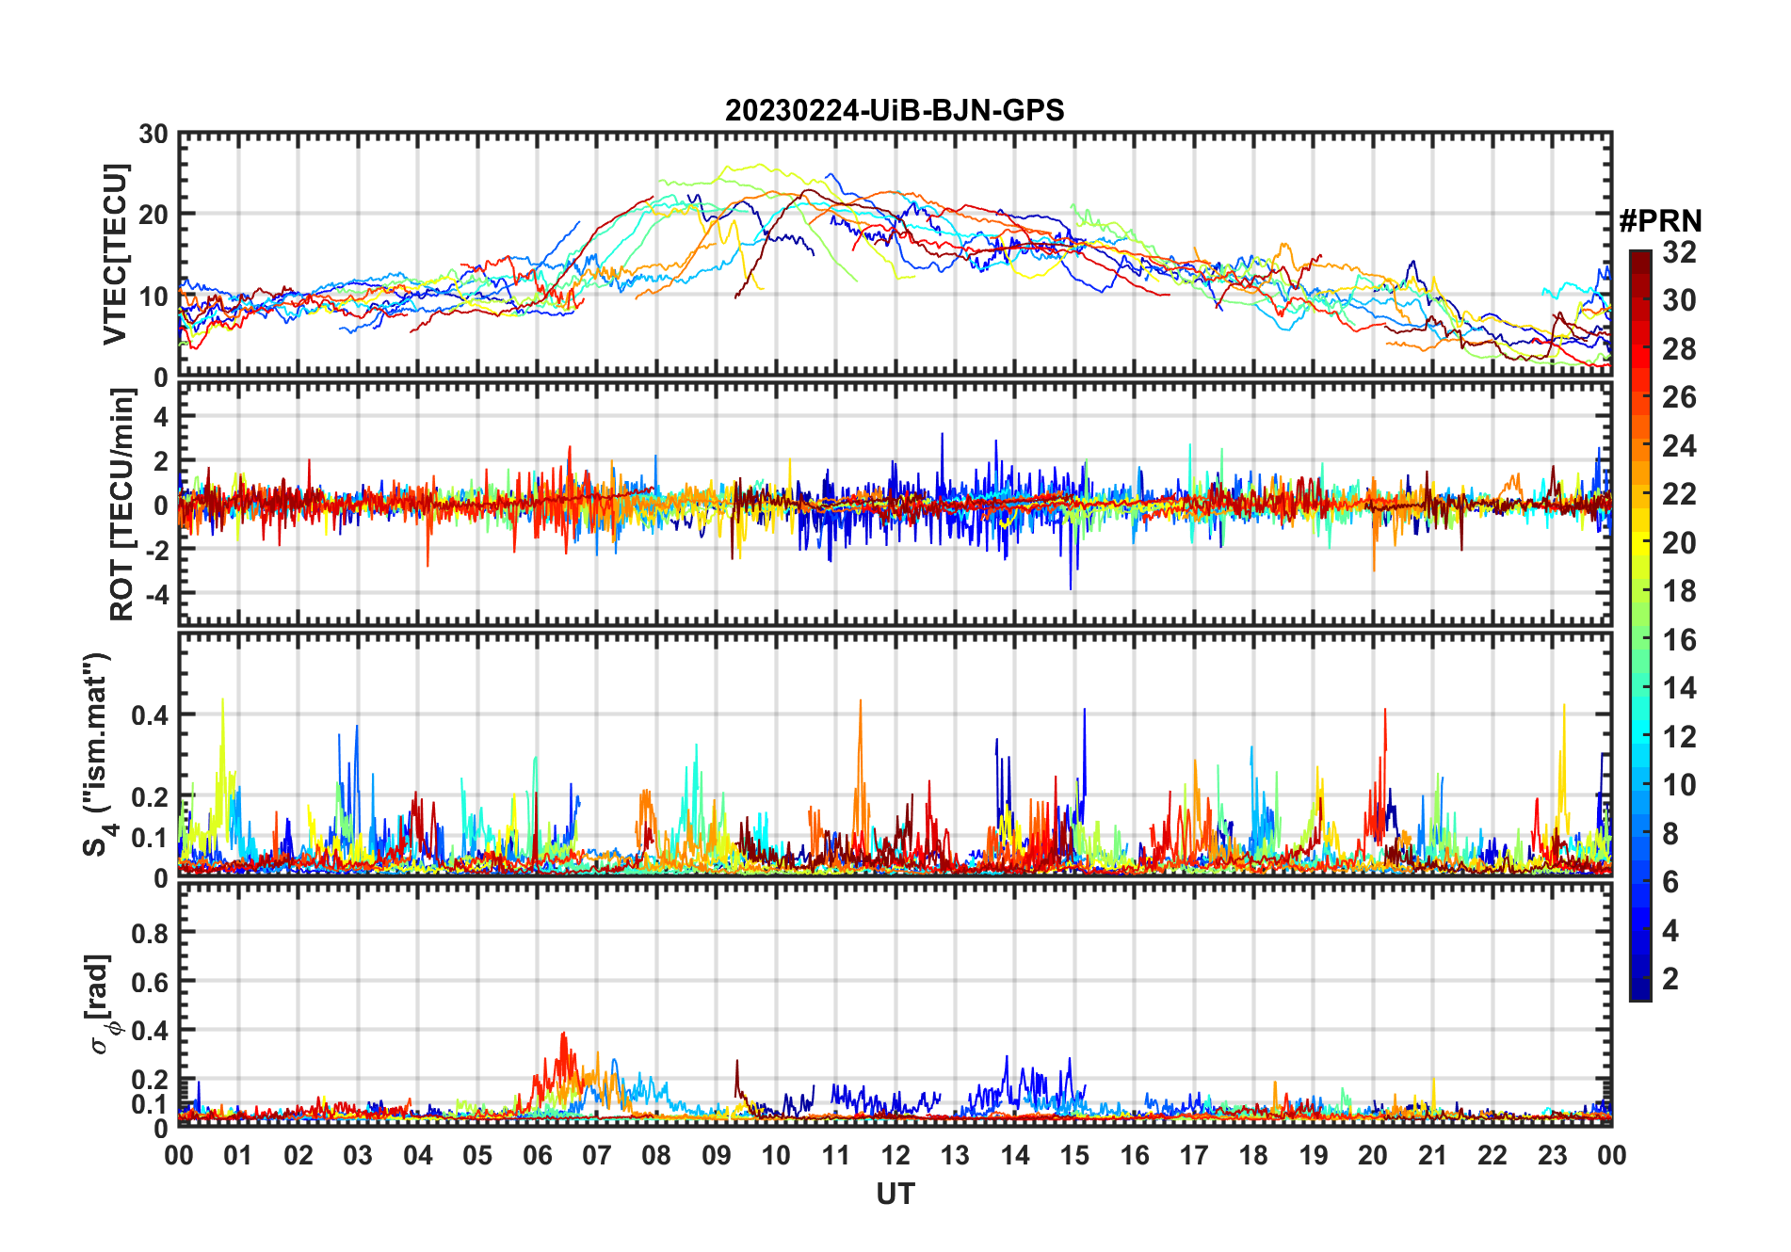The image size is (1791, 1252).
Task: Click the "#PRN" colorbar title
Action: pyautogui.click(x=1660, y=221)
